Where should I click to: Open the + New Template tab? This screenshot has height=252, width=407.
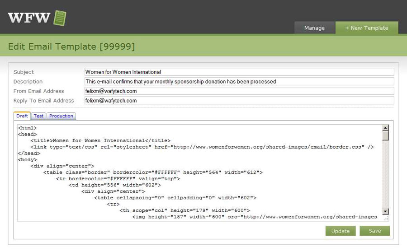click(367, 28)
